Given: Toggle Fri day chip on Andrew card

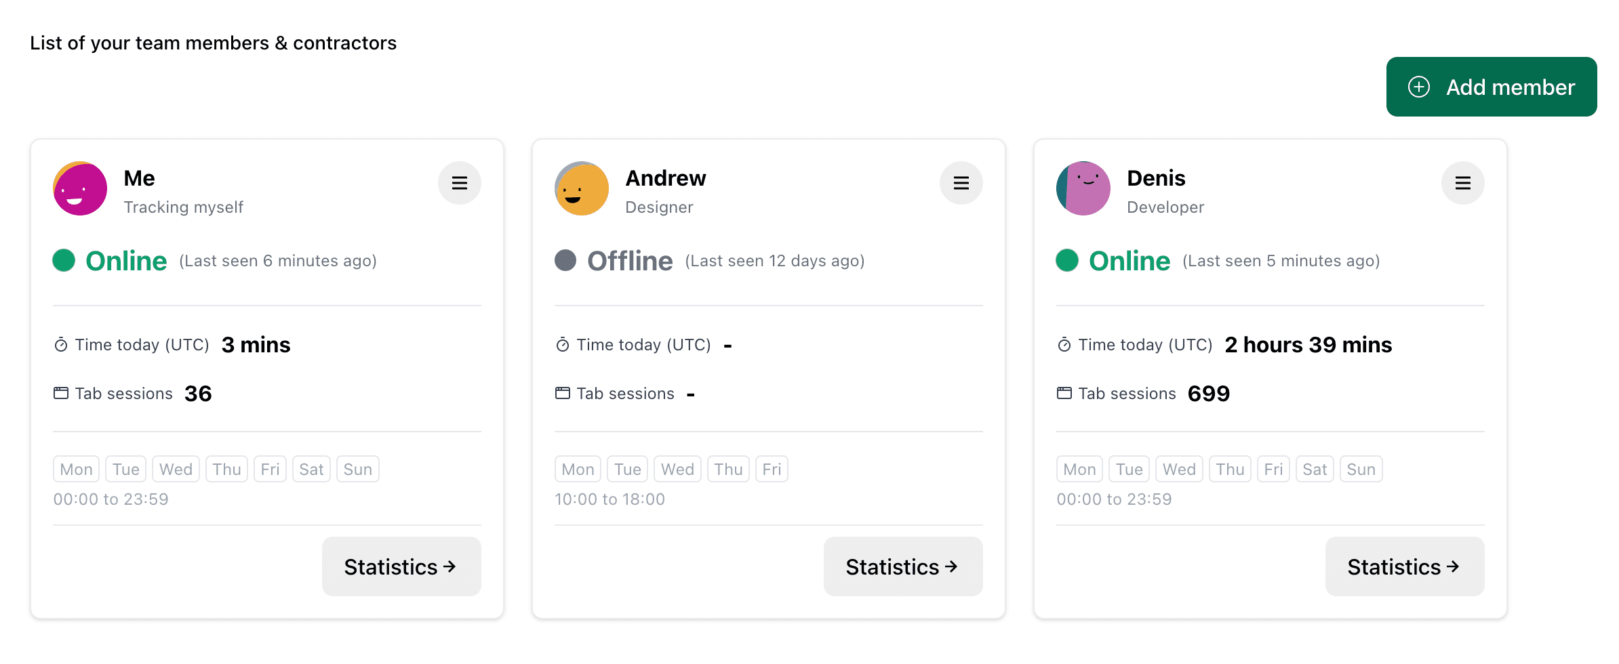Looking at the screenshot, I should click(772, 469).
